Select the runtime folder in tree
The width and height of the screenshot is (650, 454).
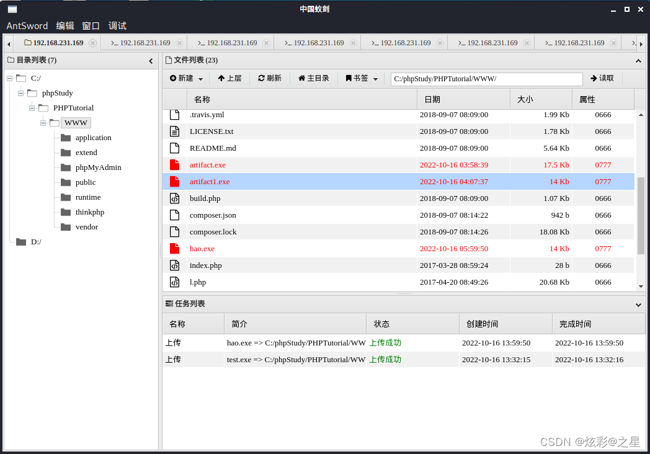click(88, 197)
